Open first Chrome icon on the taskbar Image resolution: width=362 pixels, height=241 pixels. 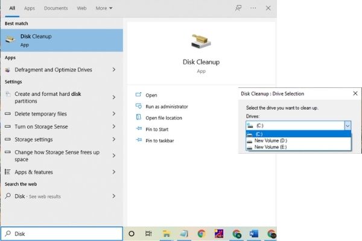click(x=202, y=234)
